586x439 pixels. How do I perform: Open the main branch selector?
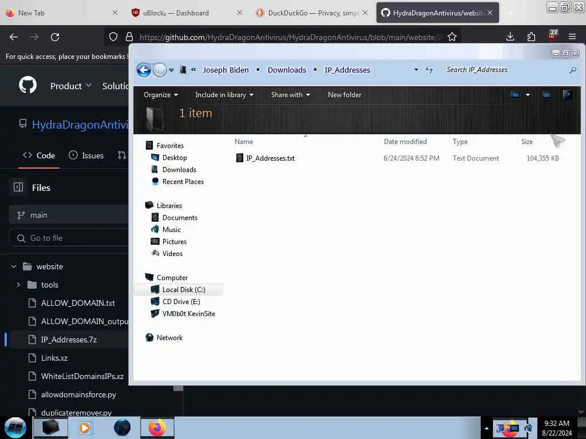tap(69, 215)
